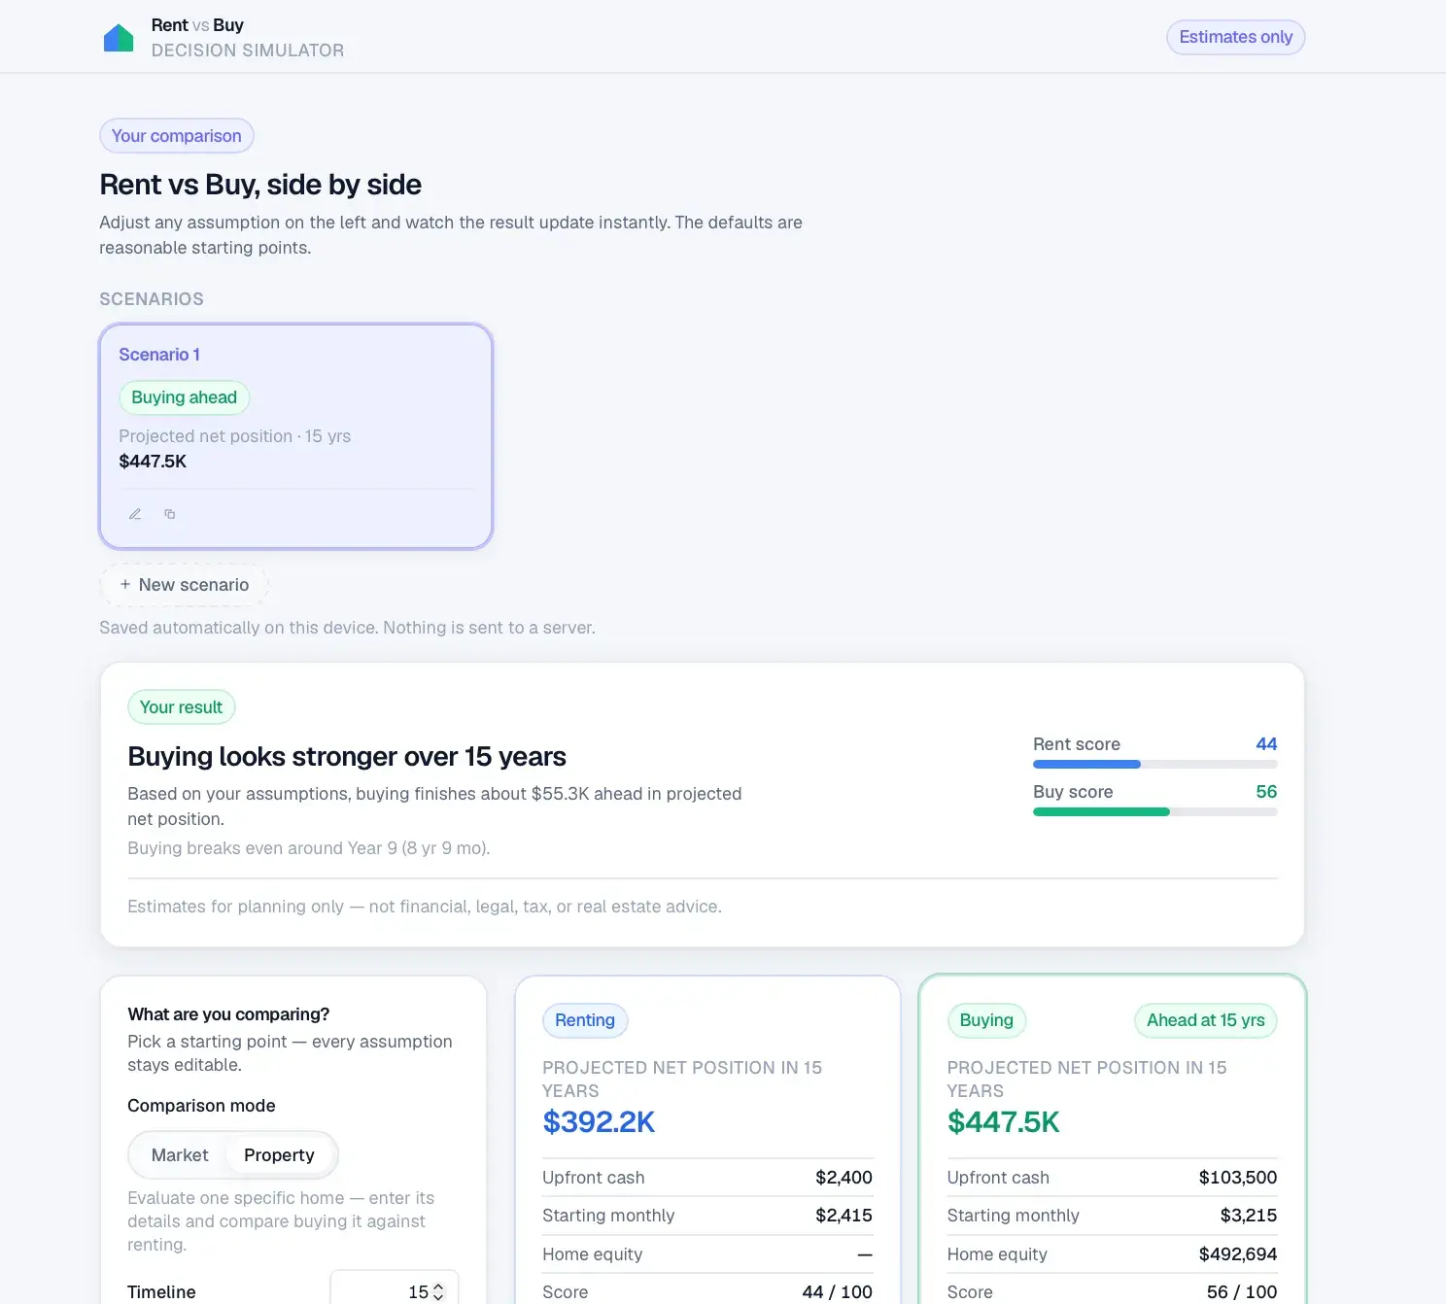Image resolution: width=1446 pixels, height=1304 pixels.
Task: Click the Your comparison pill label
Action: click(177, 136)
